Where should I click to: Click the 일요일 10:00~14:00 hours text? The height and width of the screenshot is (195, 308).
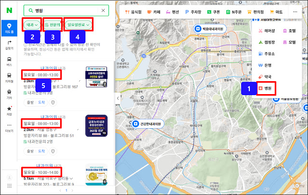(x=41, y=172)
